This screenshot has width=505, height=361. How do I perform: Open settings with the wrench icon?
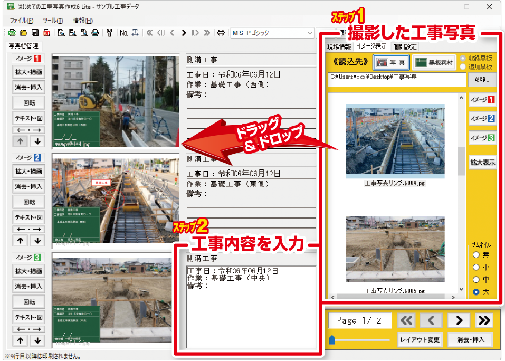110,33
